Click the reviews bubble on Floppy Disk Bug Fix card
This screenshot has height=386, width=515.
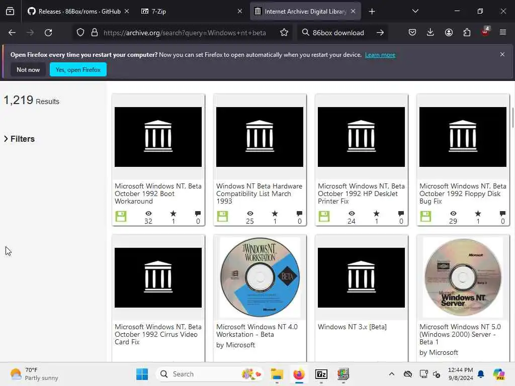502,214
